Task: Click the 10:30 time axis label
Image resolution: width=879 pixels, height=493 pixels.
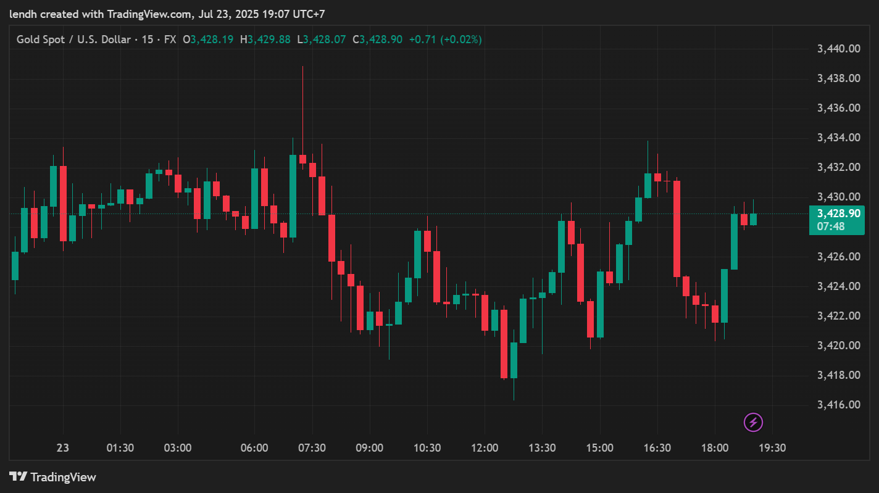Action: (x=427, y=448)
